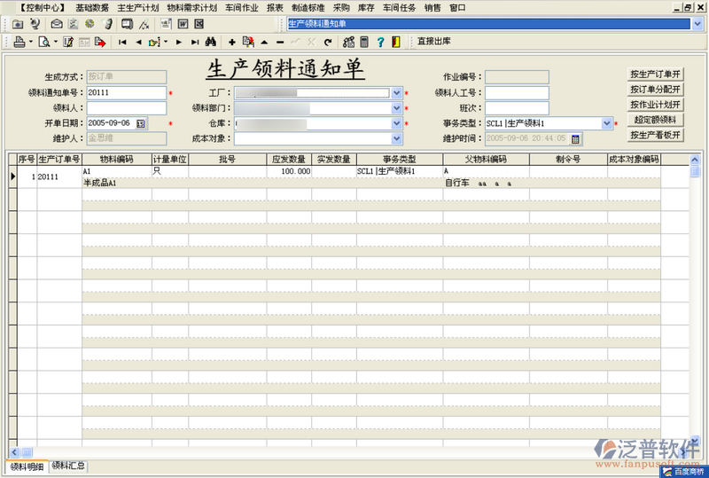
Task: Expand the 事务类型 dropdown
Action: point(607,123)
